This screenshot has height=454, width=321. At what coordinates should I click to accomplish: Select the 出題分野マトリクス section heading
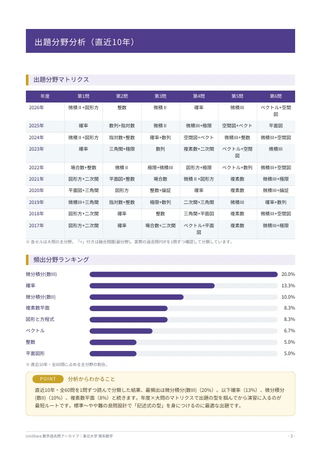61,80
